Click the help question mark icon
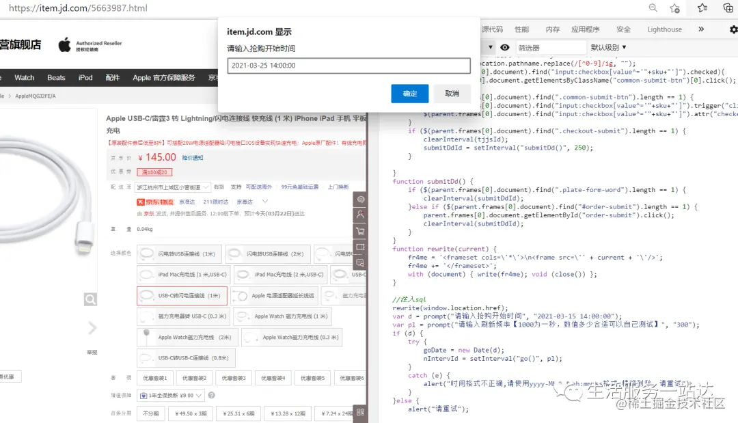This screenshot has width=738, height=423. tap(212, 395)
